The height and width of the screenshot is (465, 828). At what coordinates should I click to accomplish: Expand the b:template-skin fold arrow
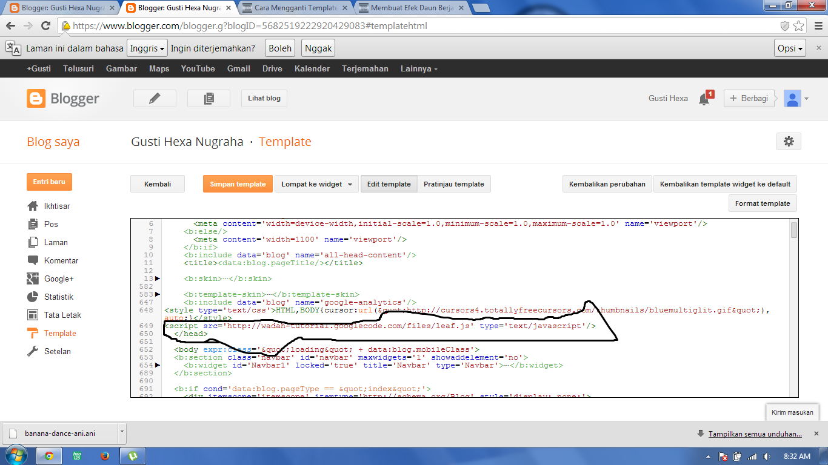(x=158, y=294)
